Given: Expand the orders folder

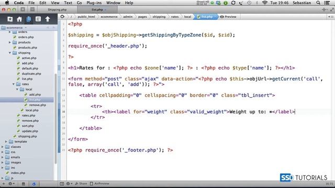Looking at the screenshot, I should tap(9, 32).
